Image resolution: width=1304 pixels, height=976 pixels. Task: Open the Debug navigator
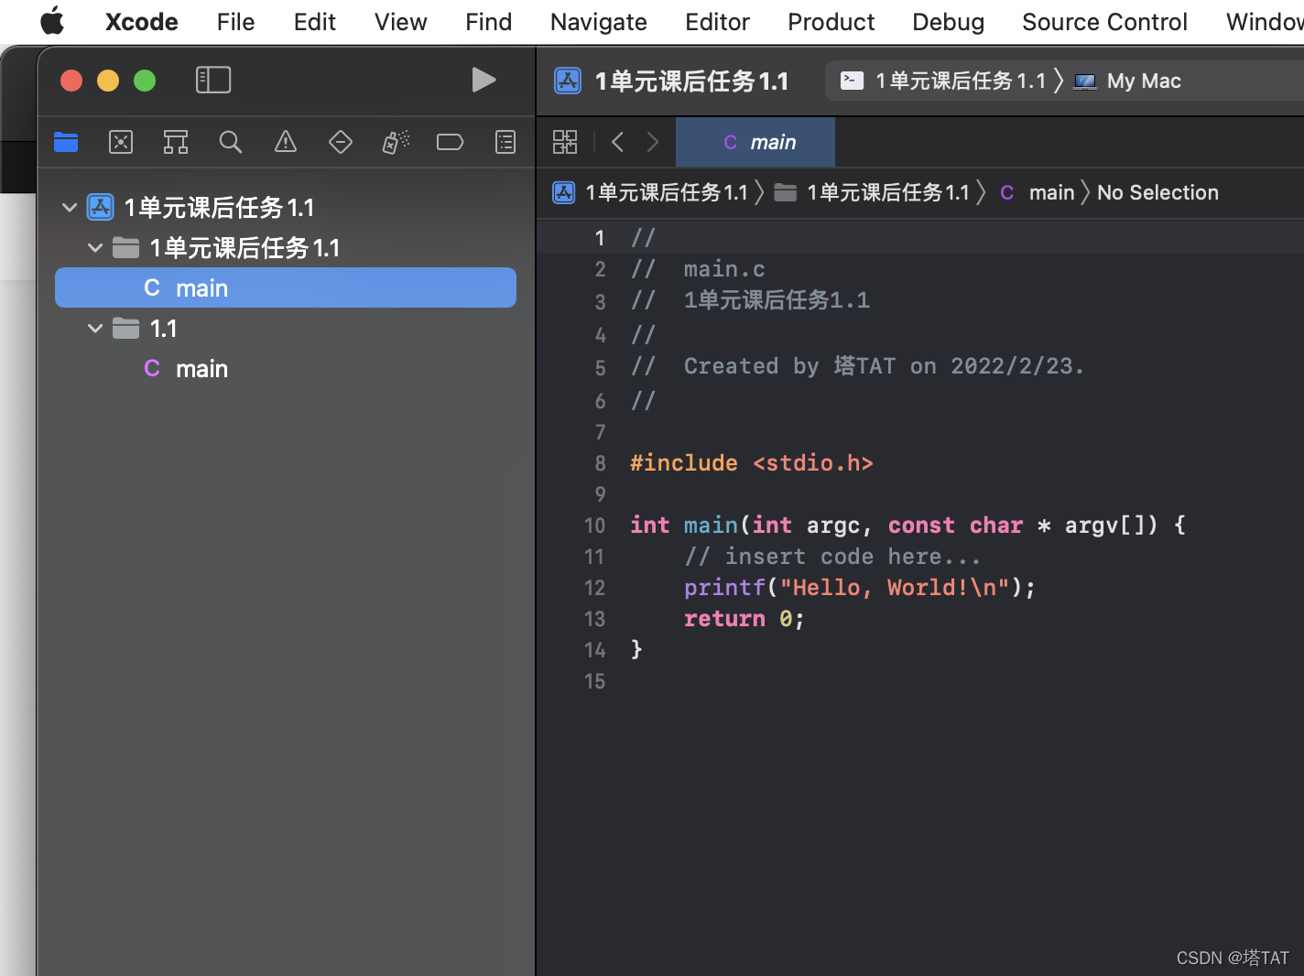(x=395, y=142)
